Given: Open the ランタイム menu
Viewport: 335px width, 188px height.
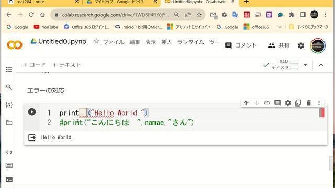Looking at the screenshot, I should point(191,42).
